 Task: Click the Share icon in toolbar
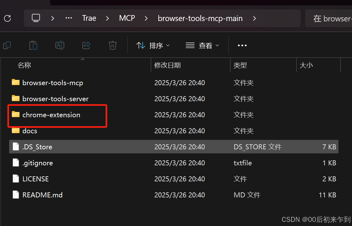[86, 45]
